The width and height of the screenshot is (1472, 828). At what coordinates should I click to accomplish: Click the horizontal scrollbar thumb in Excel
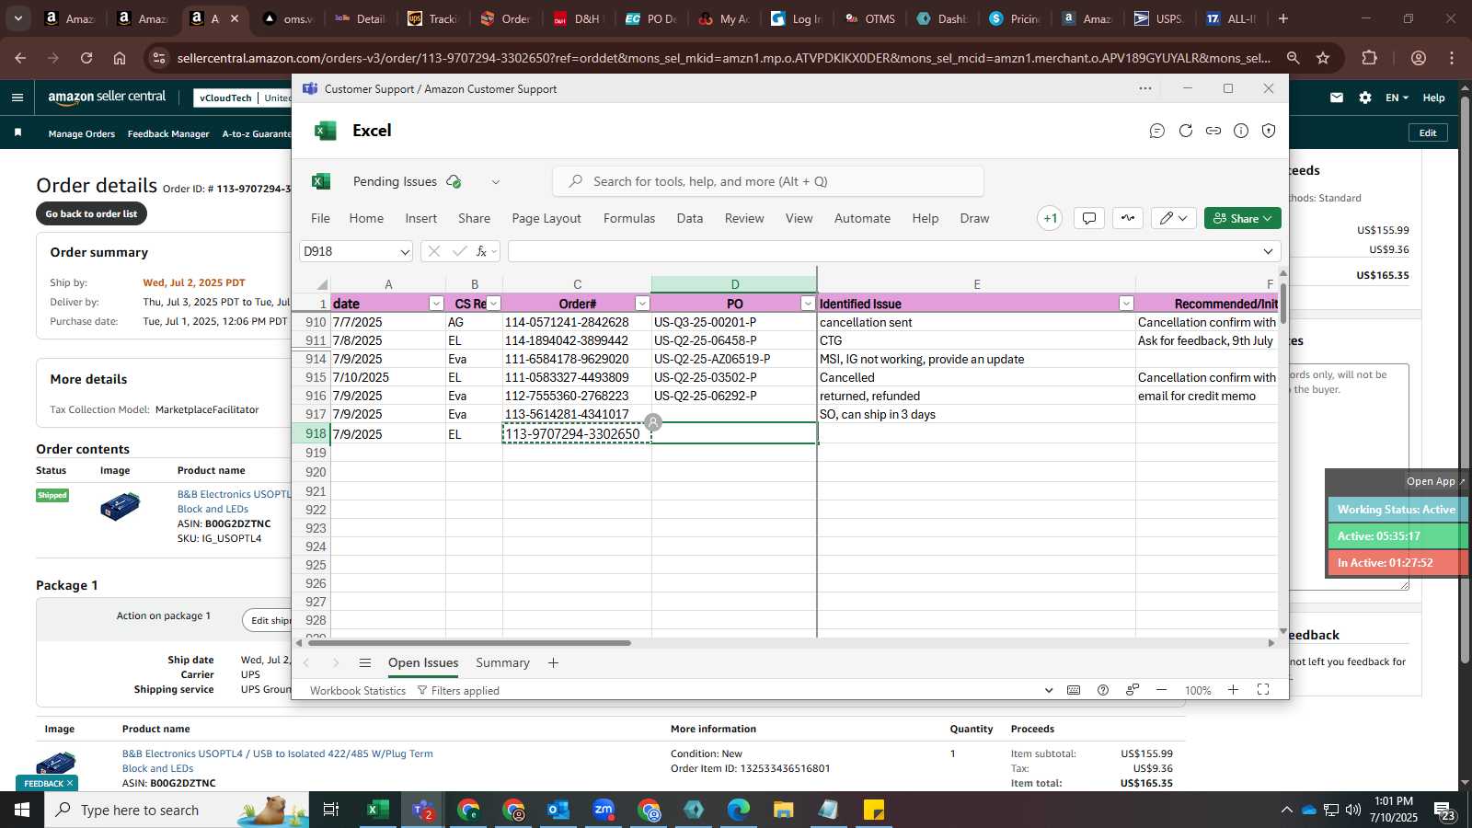[x=467, y=643]
